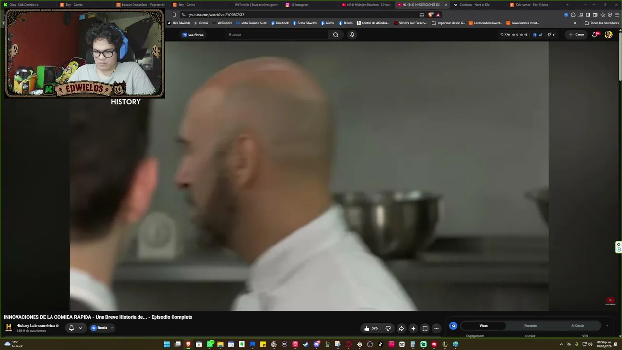Bookmark this page in the address bar
Viewport: 622px width, 350px height.
coord(174,15)
